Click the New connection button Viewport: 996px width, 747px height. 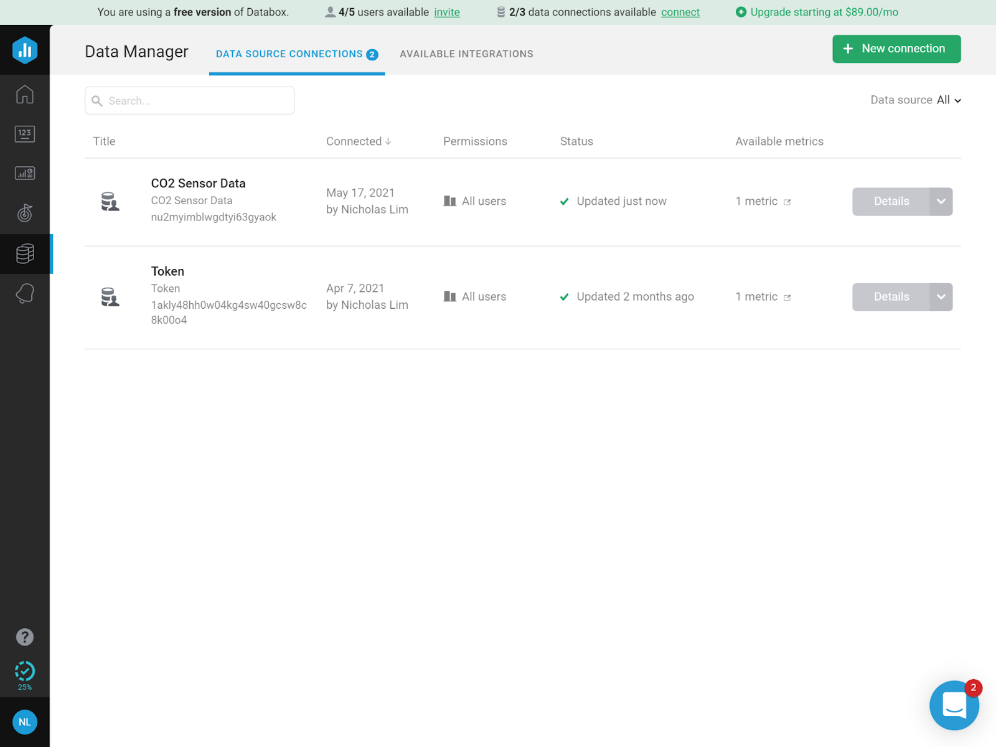(x=896, y=49)
